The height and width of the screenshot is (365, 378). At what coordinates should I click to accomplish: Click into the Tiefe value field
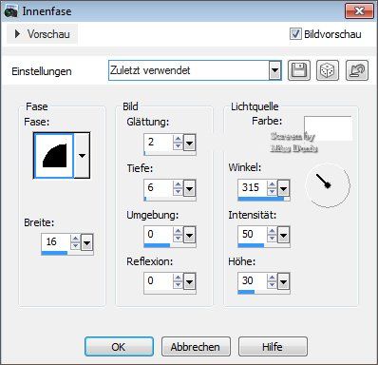click(159, 187)
